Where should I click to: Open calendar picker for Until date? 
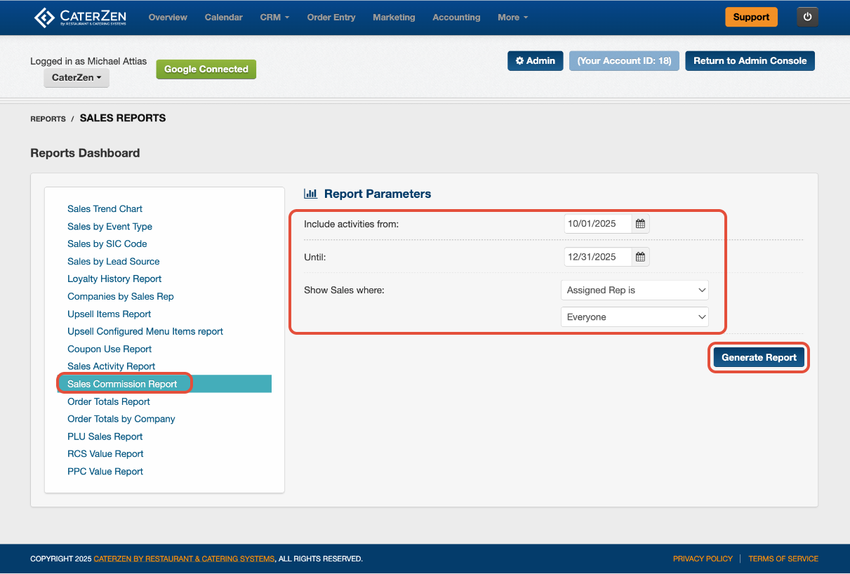click(640, 257)
